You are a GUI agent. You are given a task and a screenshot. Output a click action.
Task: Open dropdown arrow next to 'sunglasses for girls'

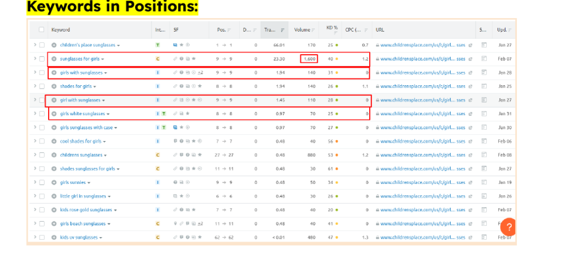tap(102, 59)
